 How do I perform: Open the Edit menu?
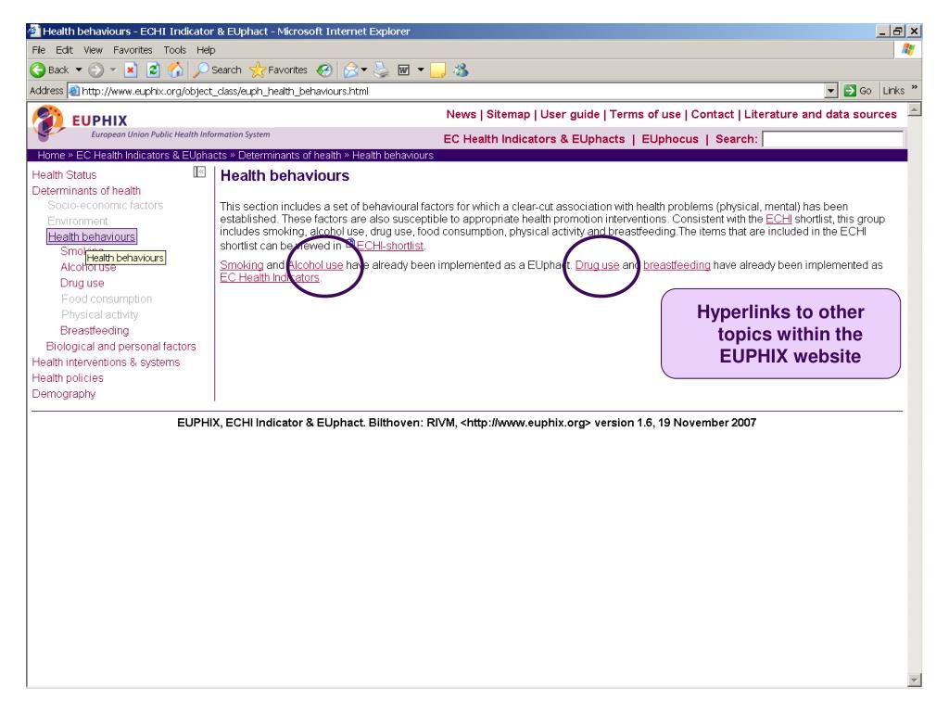coord(64,50)
